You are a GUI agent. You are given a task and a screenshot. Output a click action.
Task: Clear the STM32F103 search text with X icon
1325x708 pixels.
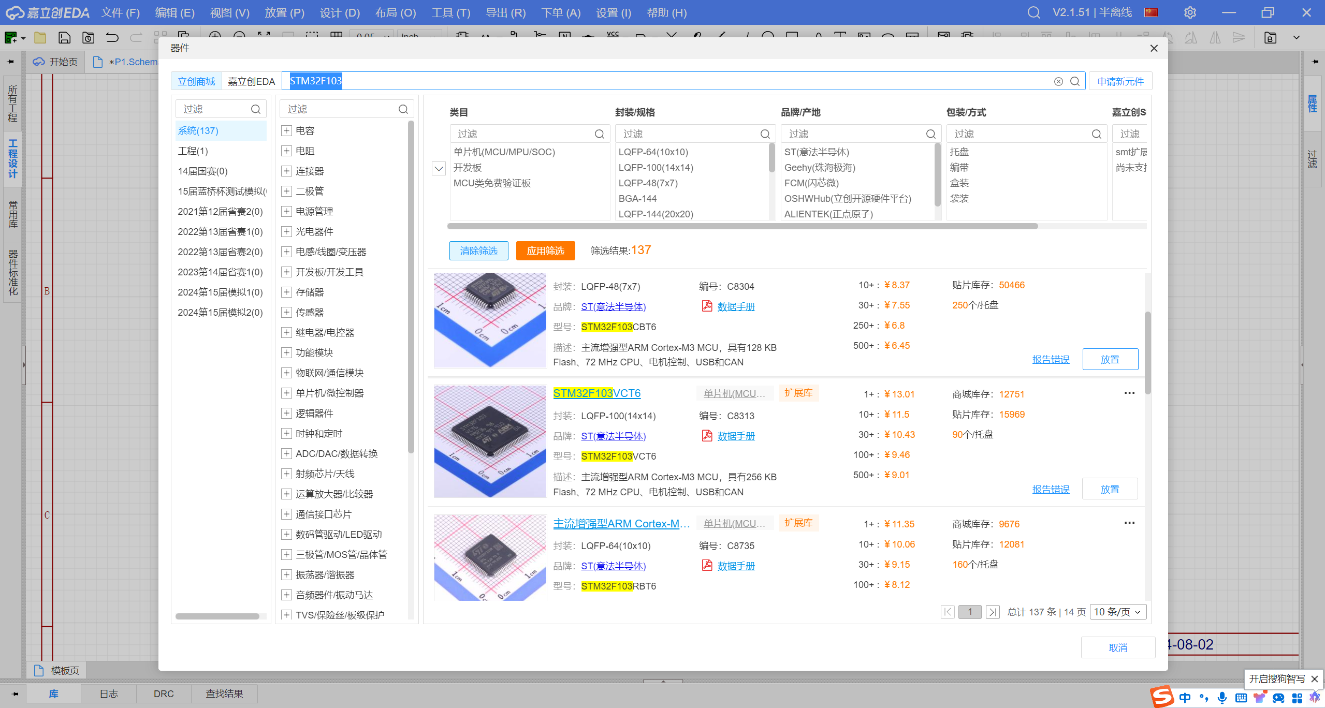(x=1058, y=81)
